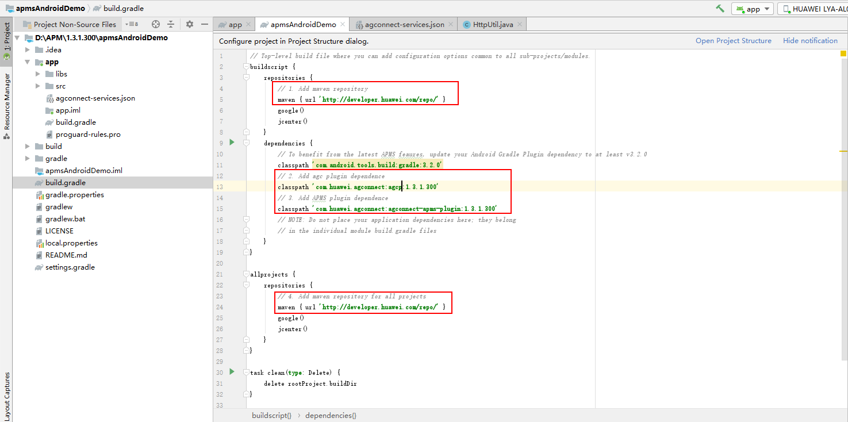Open the Project panel gear settings

tap(190, 24)
